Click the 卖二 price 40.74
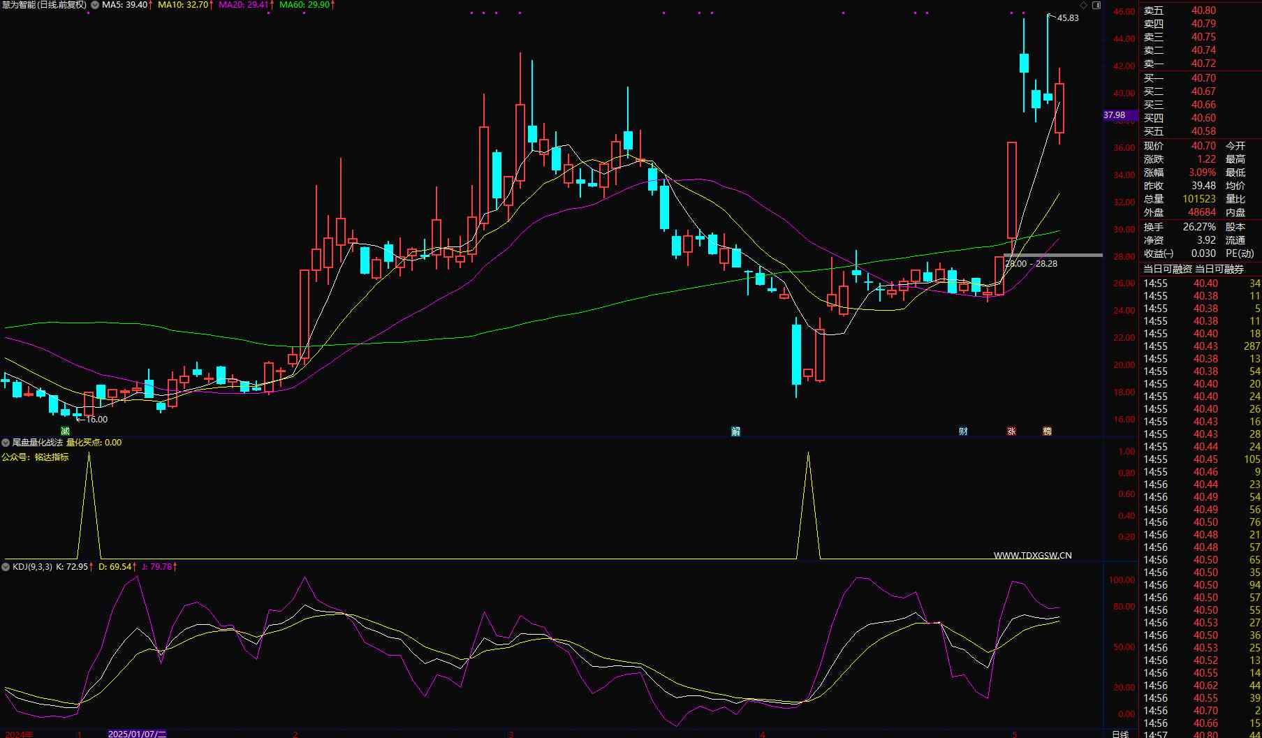1262x738 pixels. pos(1203,50)
